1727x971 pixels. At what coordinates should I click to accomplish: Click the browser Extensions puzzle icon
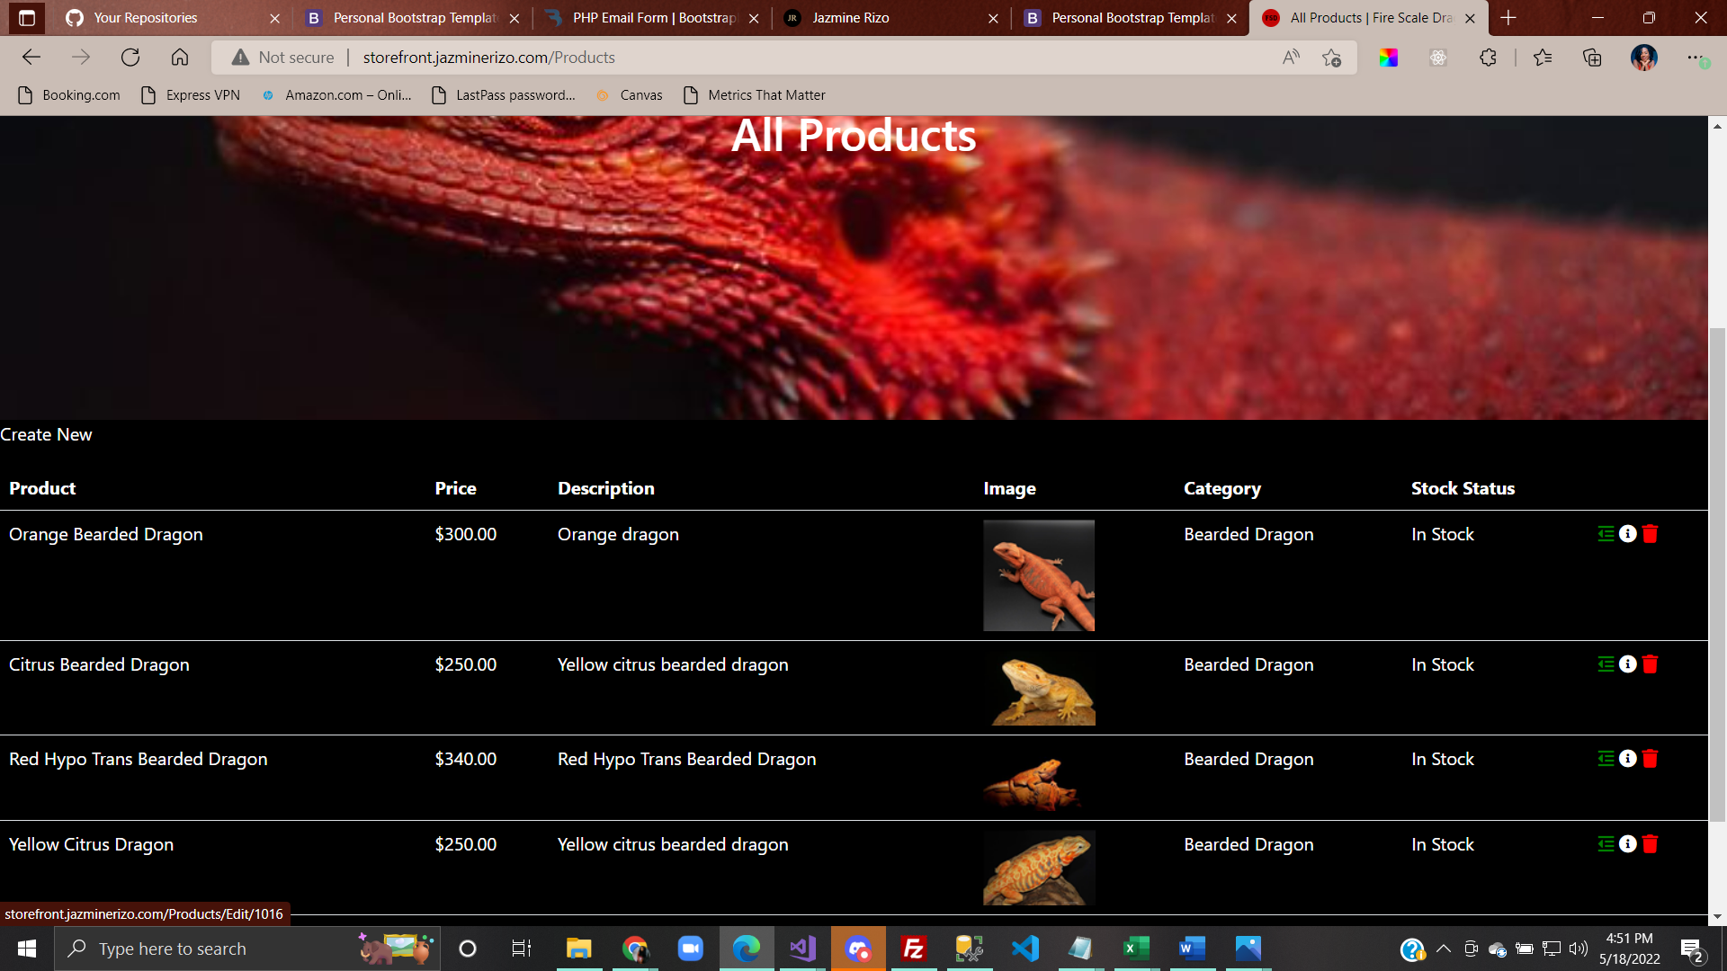[x=1488, y=58]
